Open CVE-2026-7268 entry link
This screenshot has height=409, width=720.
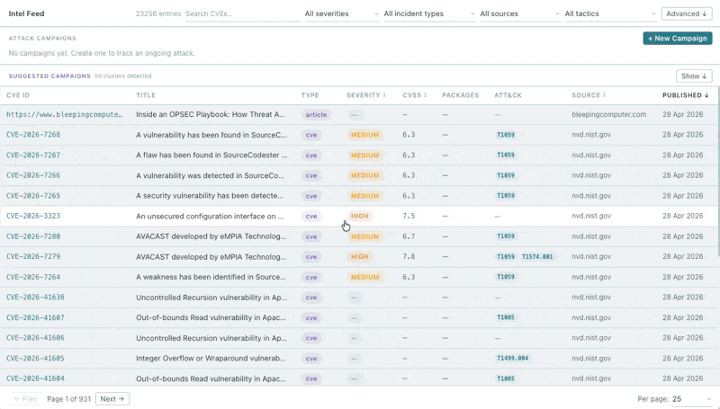(33, 135)
